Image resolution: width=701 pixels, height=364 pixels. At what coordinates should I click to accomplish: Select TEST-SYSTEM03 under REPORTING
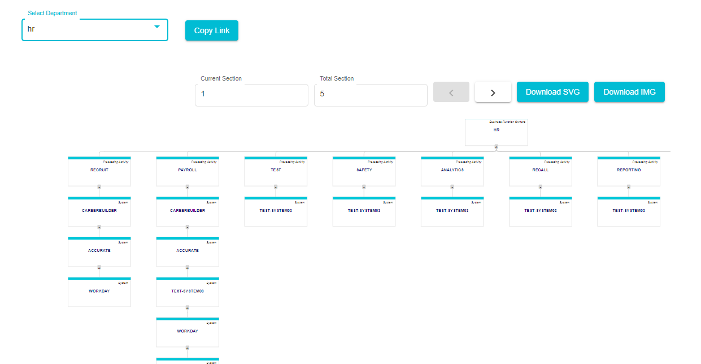(629, 211)
